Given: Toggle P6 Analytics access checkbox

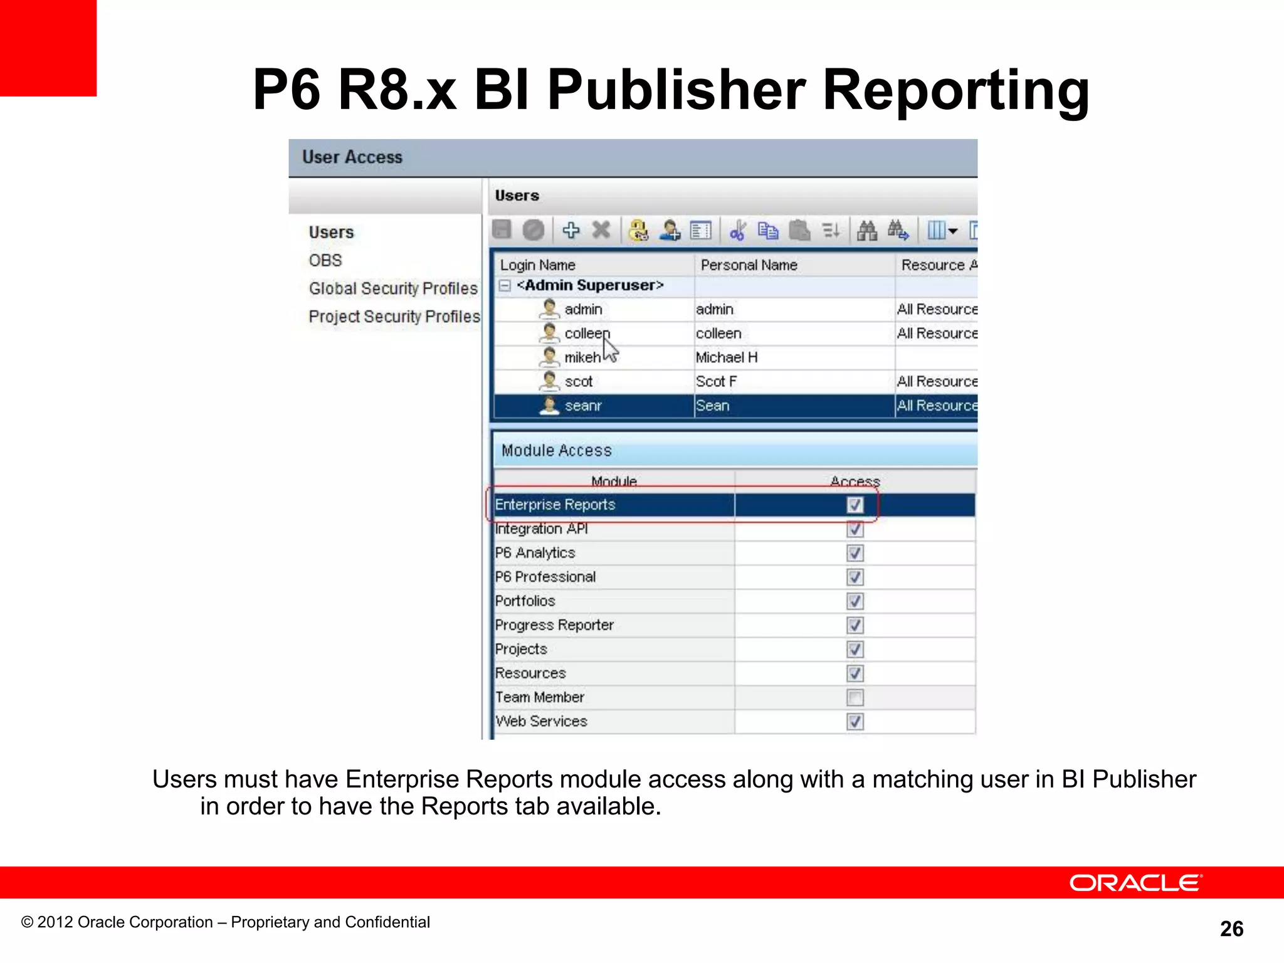Looking at the screenshot, I should (x=855, y=553).
